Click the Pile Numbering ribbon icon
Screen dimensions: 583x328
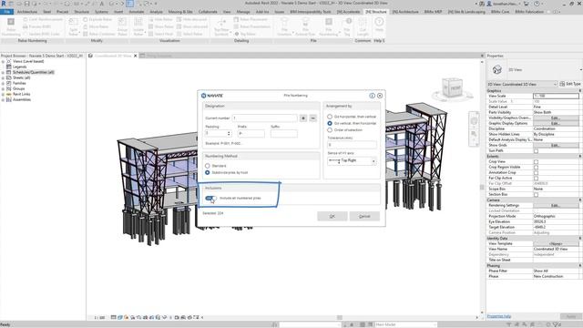tap(329, 23)
